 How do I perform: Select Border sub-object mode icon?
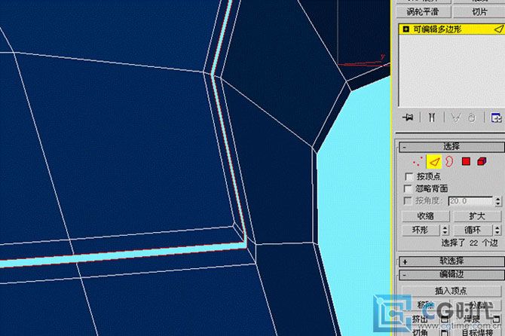449,161
